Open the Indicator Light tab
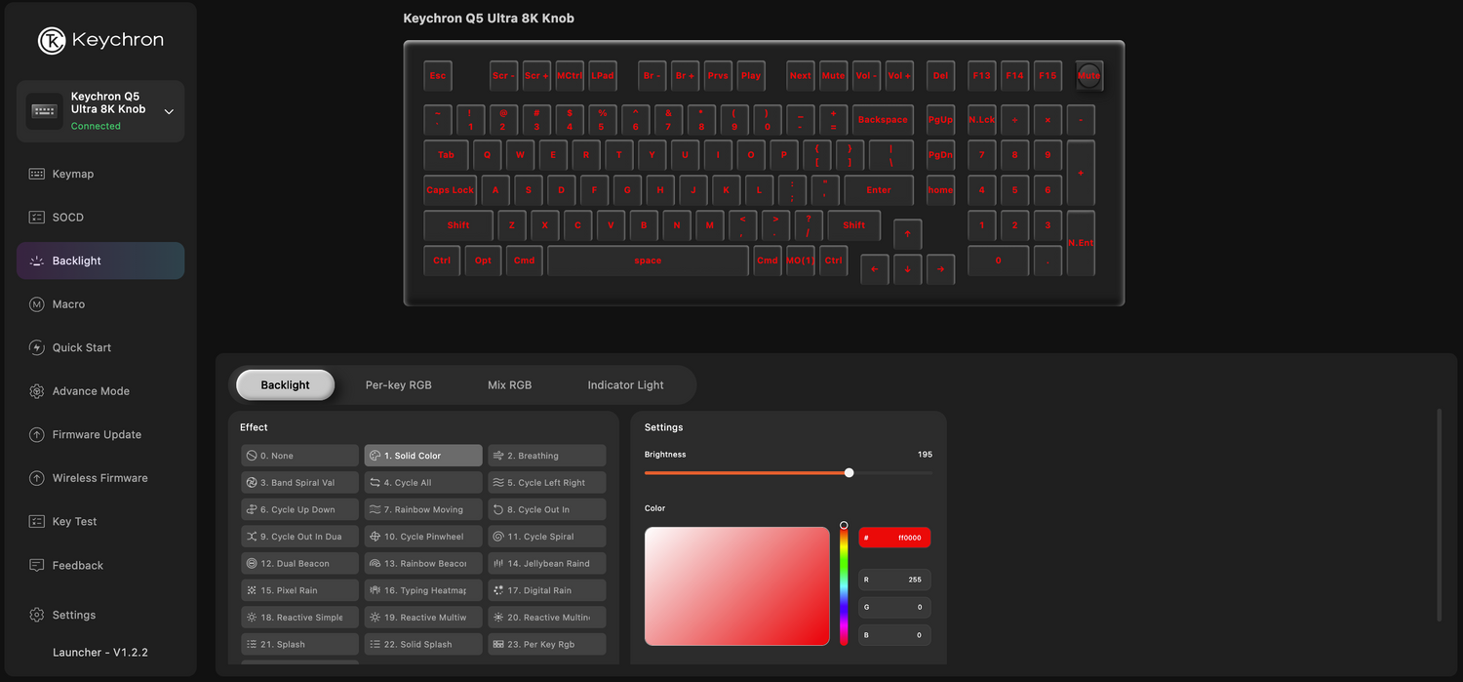 click(625, 384)
